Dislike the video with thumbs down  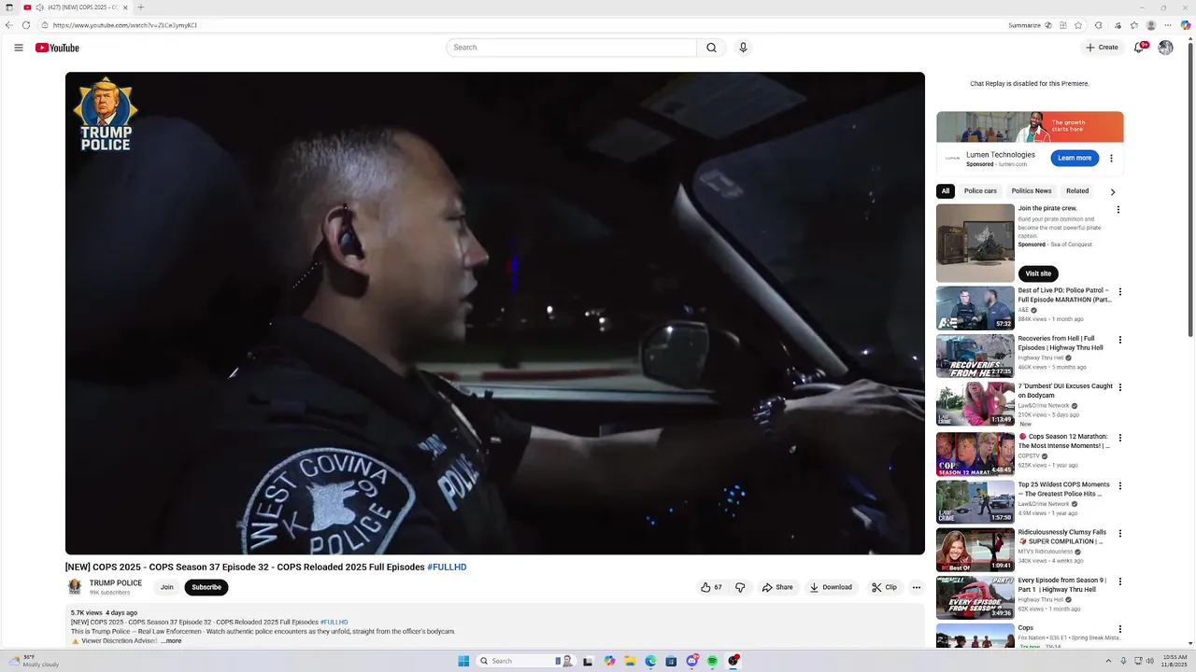click(x=740, y=587)
